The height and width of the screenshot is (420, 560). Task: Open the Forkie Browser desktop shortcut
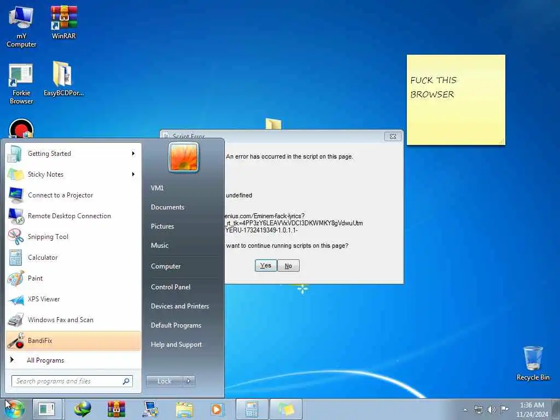(x=21, y=84)
